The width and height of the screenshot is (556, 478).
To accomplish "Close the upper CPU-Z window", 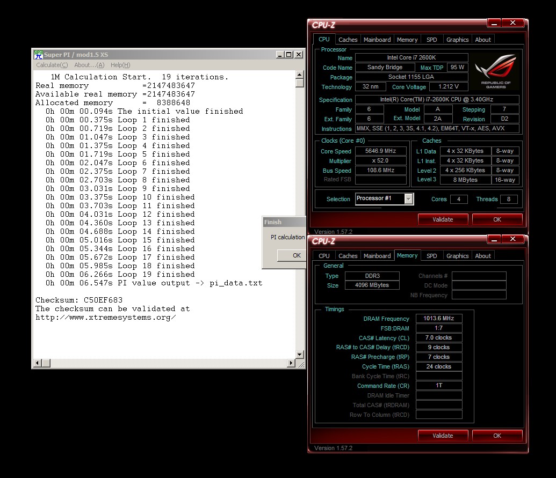I will 512,24.
